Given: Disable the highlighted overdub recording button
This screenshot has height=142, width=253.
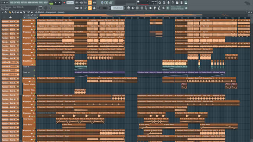Looking at the screenshot, I should (90, 3).
